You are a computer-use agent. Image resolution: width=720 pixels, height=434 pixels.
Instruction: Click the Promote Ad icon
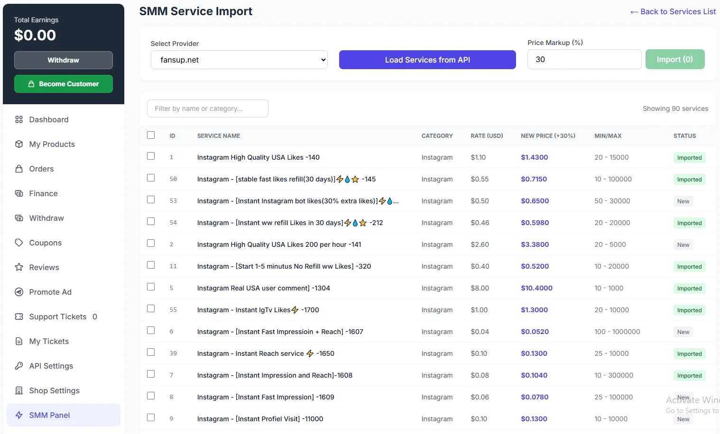(x=19, y=292)
